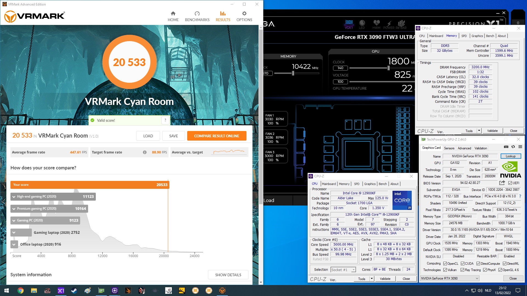The width and height of the screenshot is (527, 296).
Task: Expand the Gaming PC (2020) comparison row
Action: point(14,221)
